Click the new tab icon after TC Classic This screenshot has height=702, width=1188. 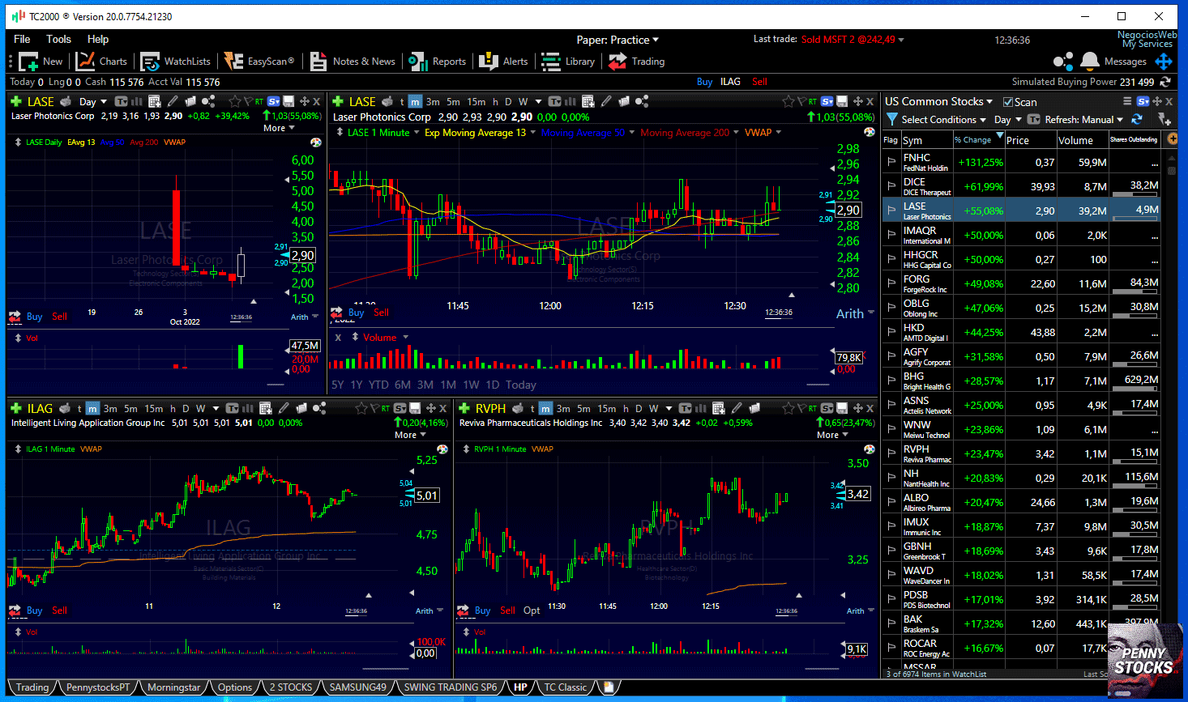tap(609, 687)
